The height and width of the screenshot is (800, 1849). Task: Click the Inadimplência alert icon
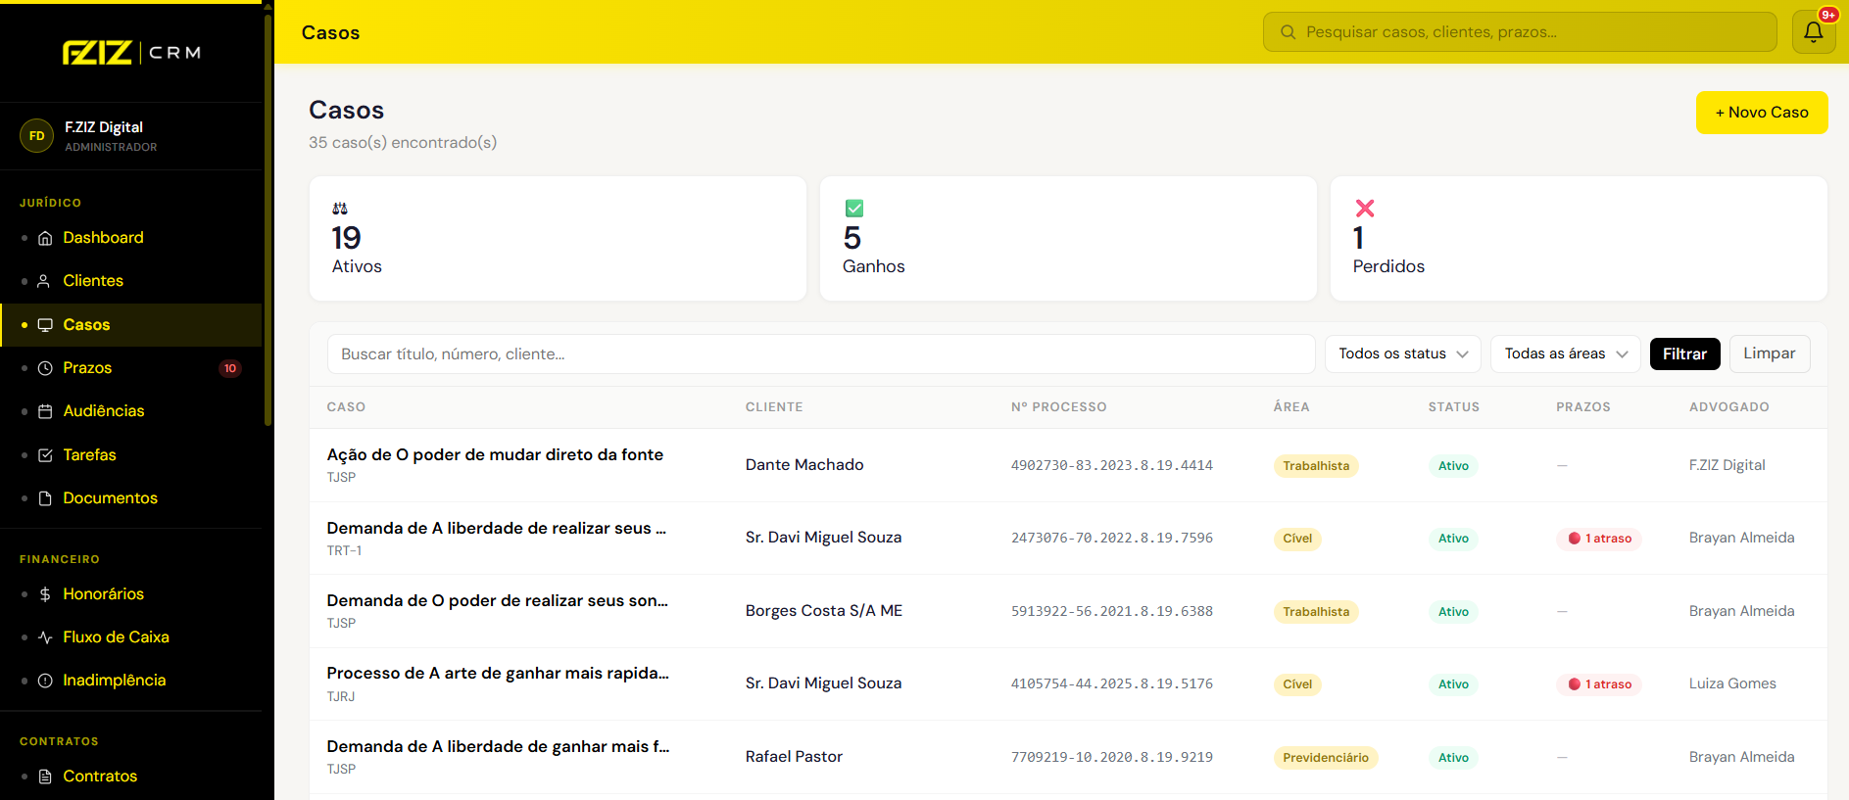[x=45, y=681]
